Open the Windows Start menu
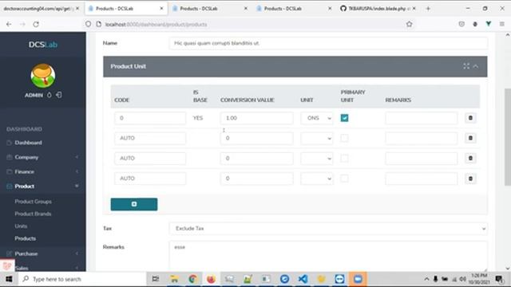Screen dimensions: 511x287 (9, 279)
